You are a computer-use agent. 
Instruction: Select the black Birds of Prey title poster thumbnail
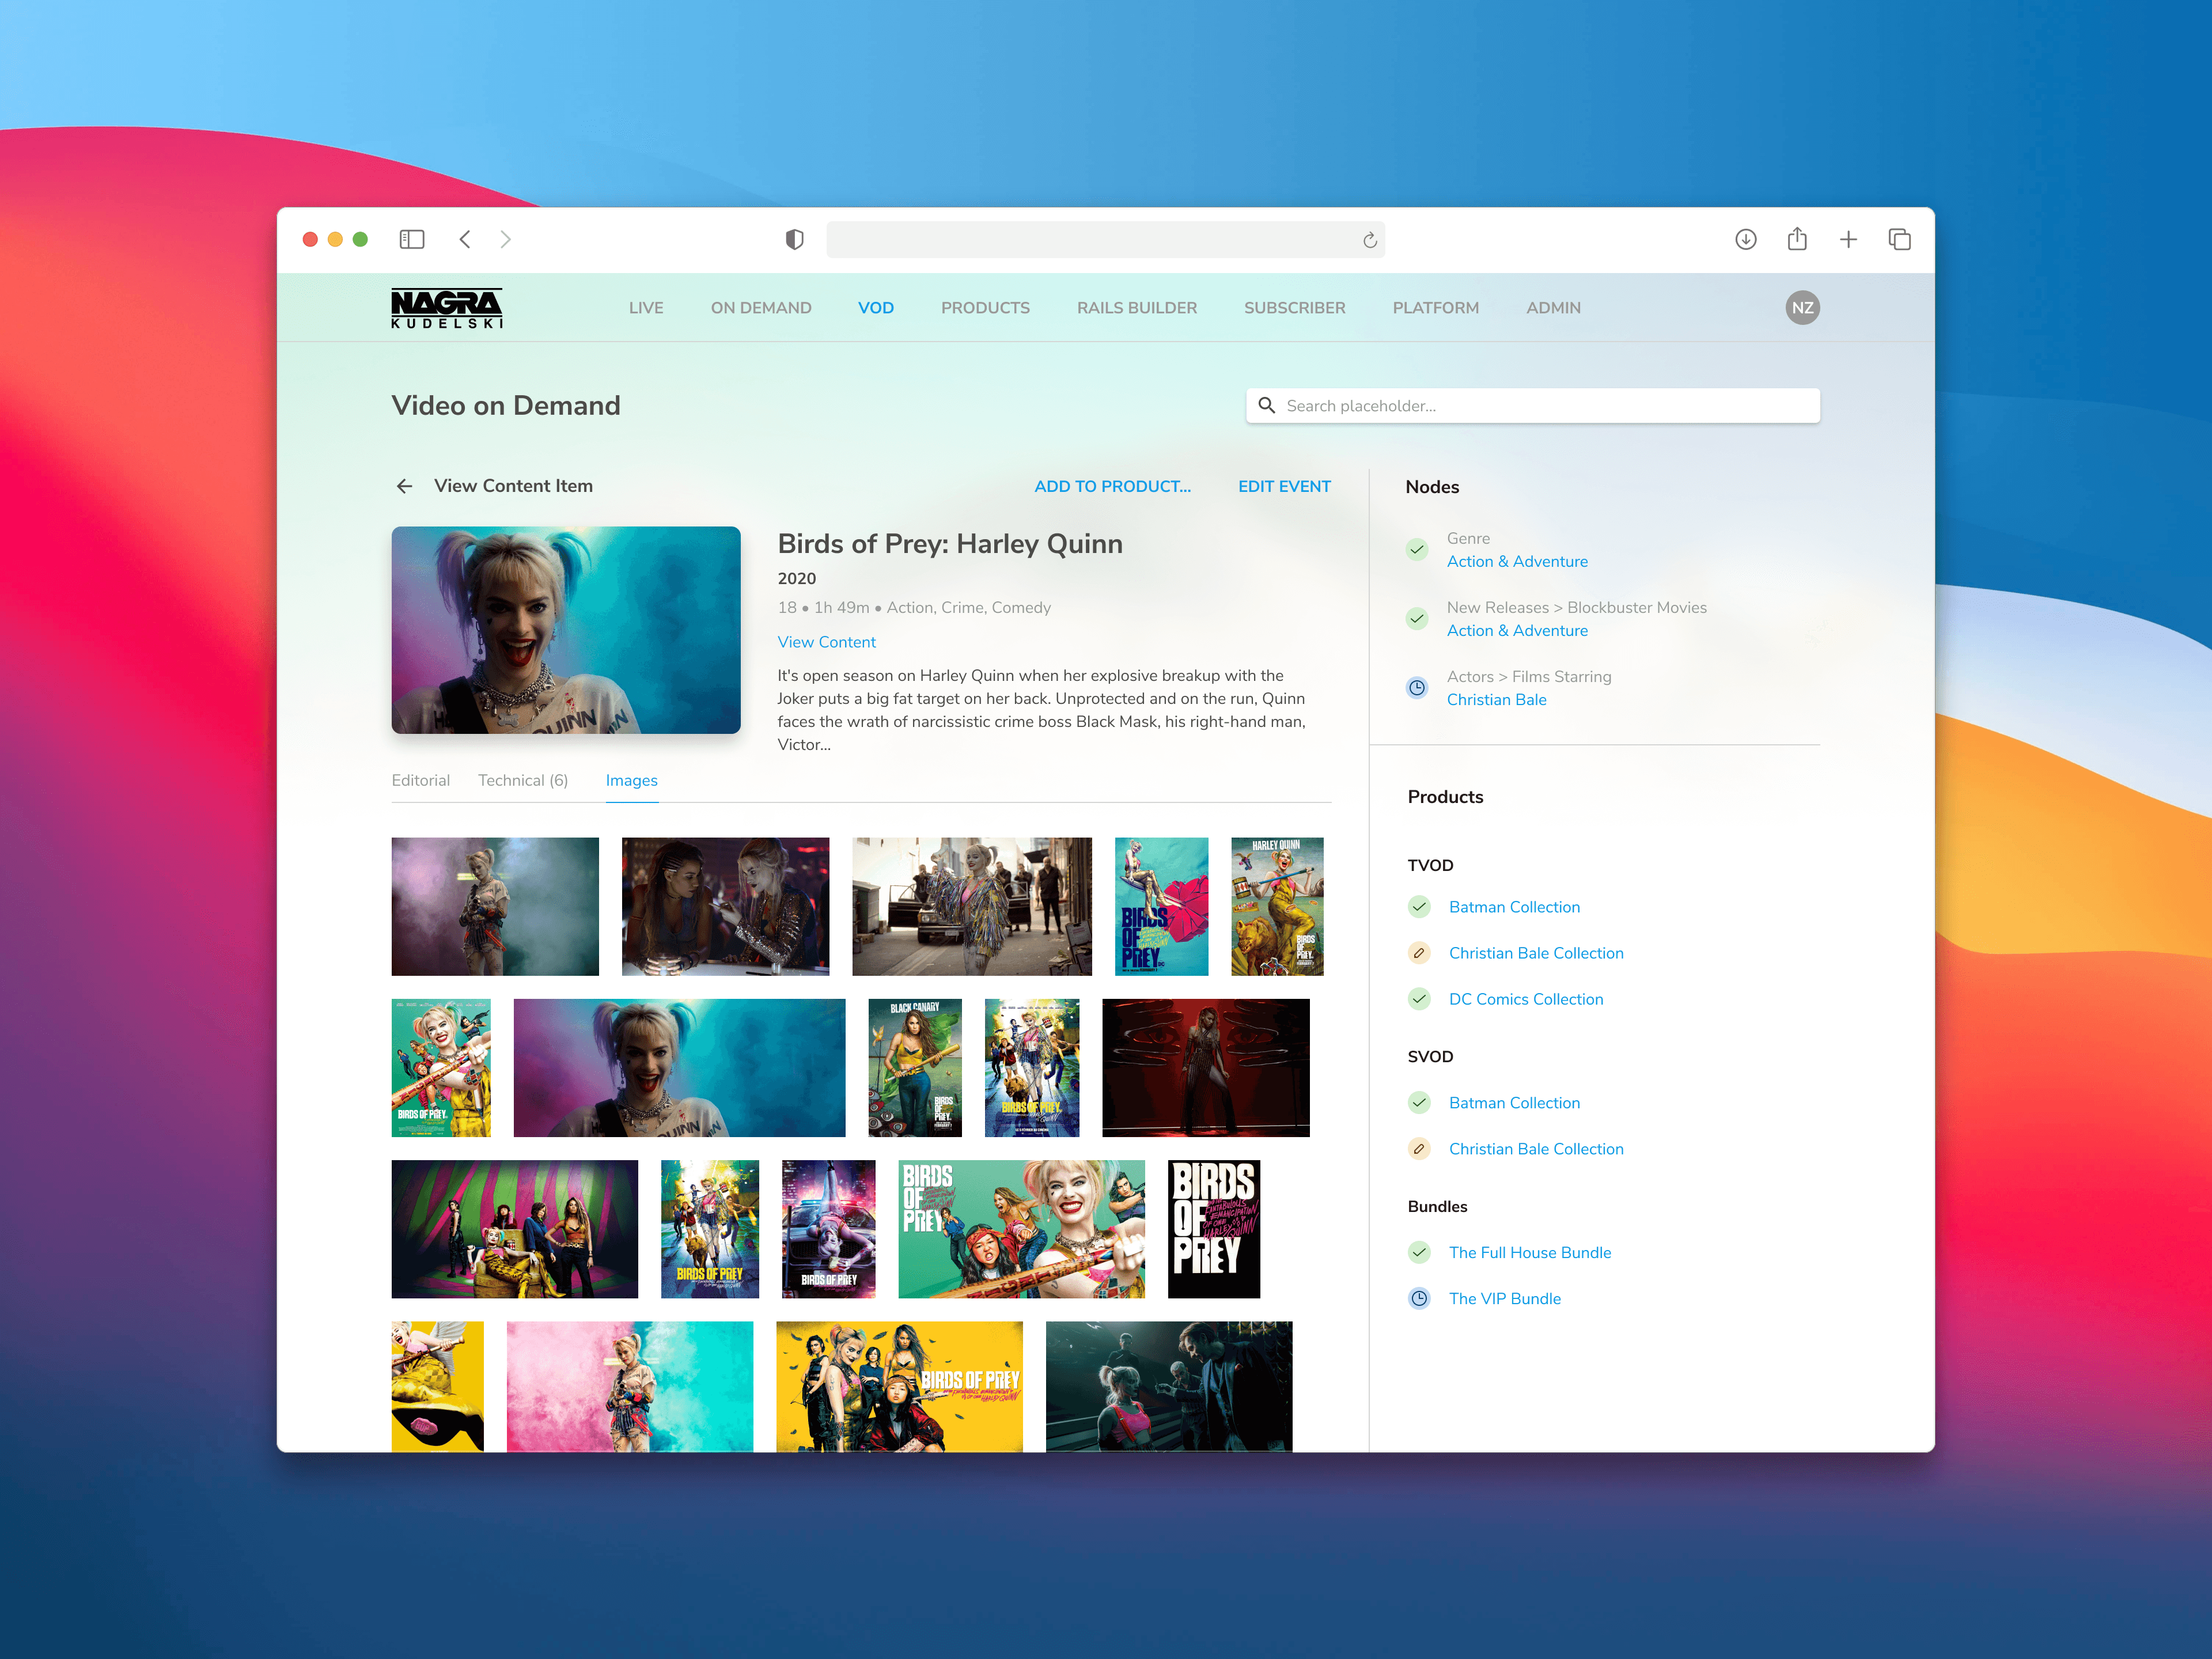1213,1229
